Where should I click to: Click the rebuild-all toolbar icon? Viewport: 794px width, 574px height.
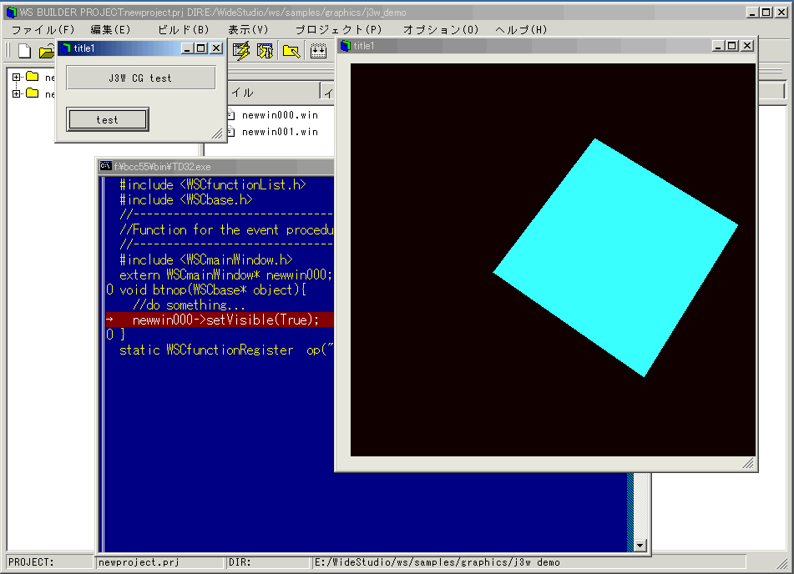pyautogui.click(x=266, y=51)
